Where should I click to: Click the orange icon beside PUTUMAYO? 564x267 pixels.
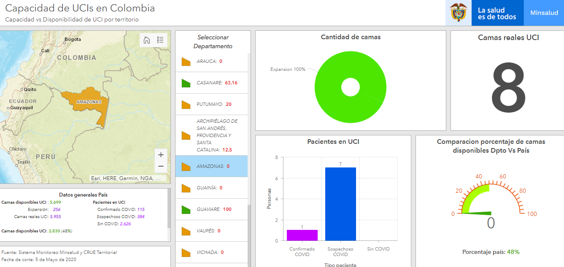(186, 105)
